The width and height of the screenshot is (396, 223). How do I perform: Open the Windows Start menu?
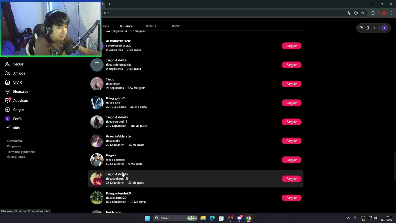pos(148,218)
